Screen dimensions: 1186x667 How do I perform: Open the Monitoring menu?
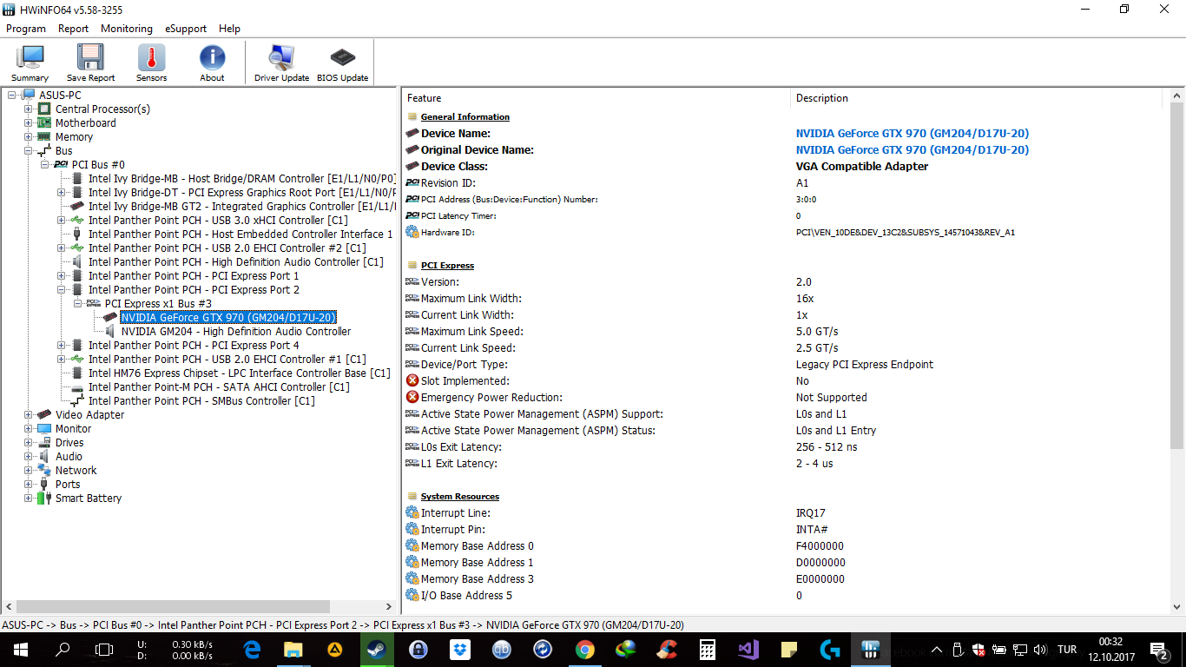(x=127, y=29)
